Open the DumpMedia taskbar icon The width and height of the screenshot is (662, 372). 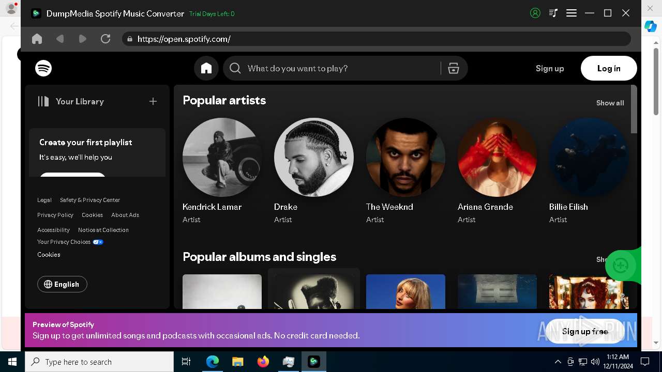314,362
